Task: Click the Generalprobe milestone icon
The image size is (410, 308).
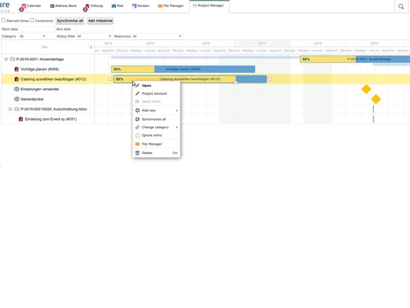Action: click(17, 99)
